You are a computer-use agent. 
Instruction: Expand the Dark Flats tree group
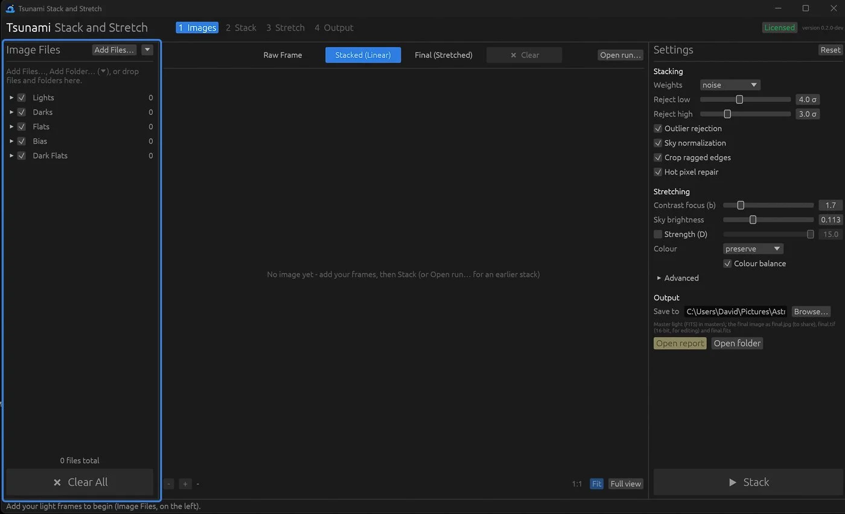click(11, 156)
